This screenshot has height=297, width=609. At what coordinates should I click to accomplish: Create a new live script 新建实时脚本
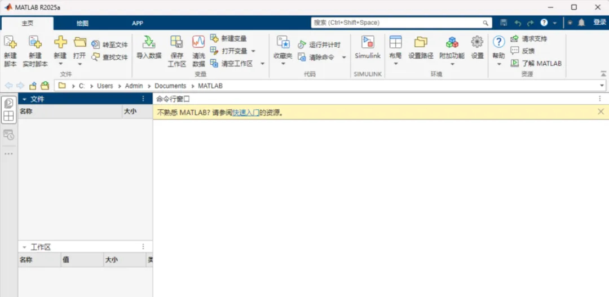click(35, 51)
